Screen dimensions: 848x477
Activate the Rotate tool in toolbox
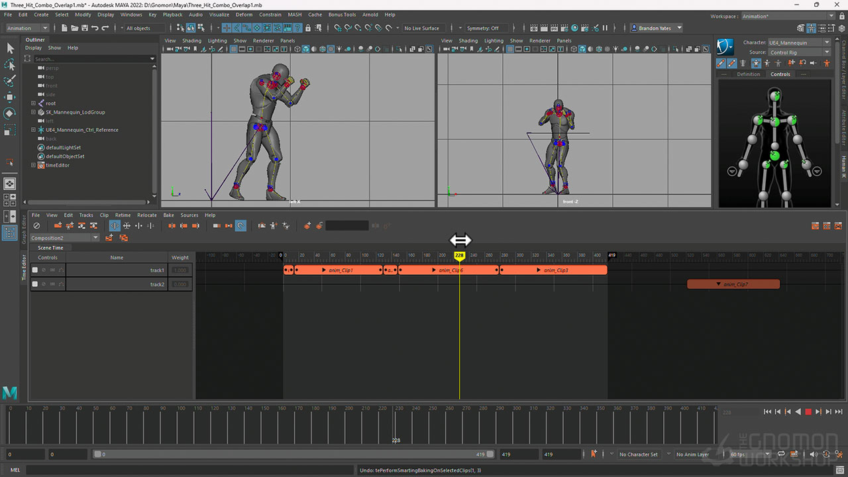(x=10, y=113)
